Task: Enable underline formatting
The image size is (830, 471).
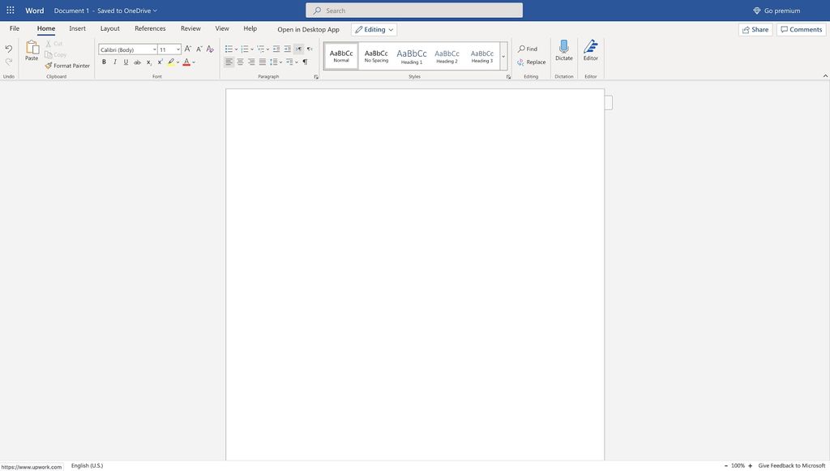Action: [x=124, y=61]
